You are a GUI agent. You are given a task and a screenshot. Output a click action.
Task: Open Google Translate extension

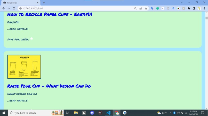point(152,8)
